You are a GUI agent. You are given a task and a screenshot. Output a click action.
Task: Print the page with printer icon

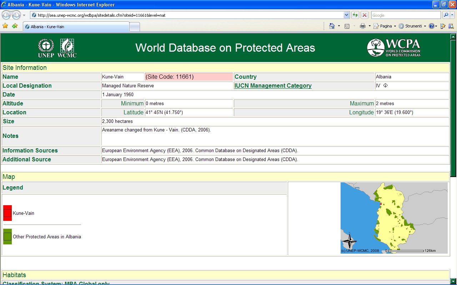click(x=363, y=26)
